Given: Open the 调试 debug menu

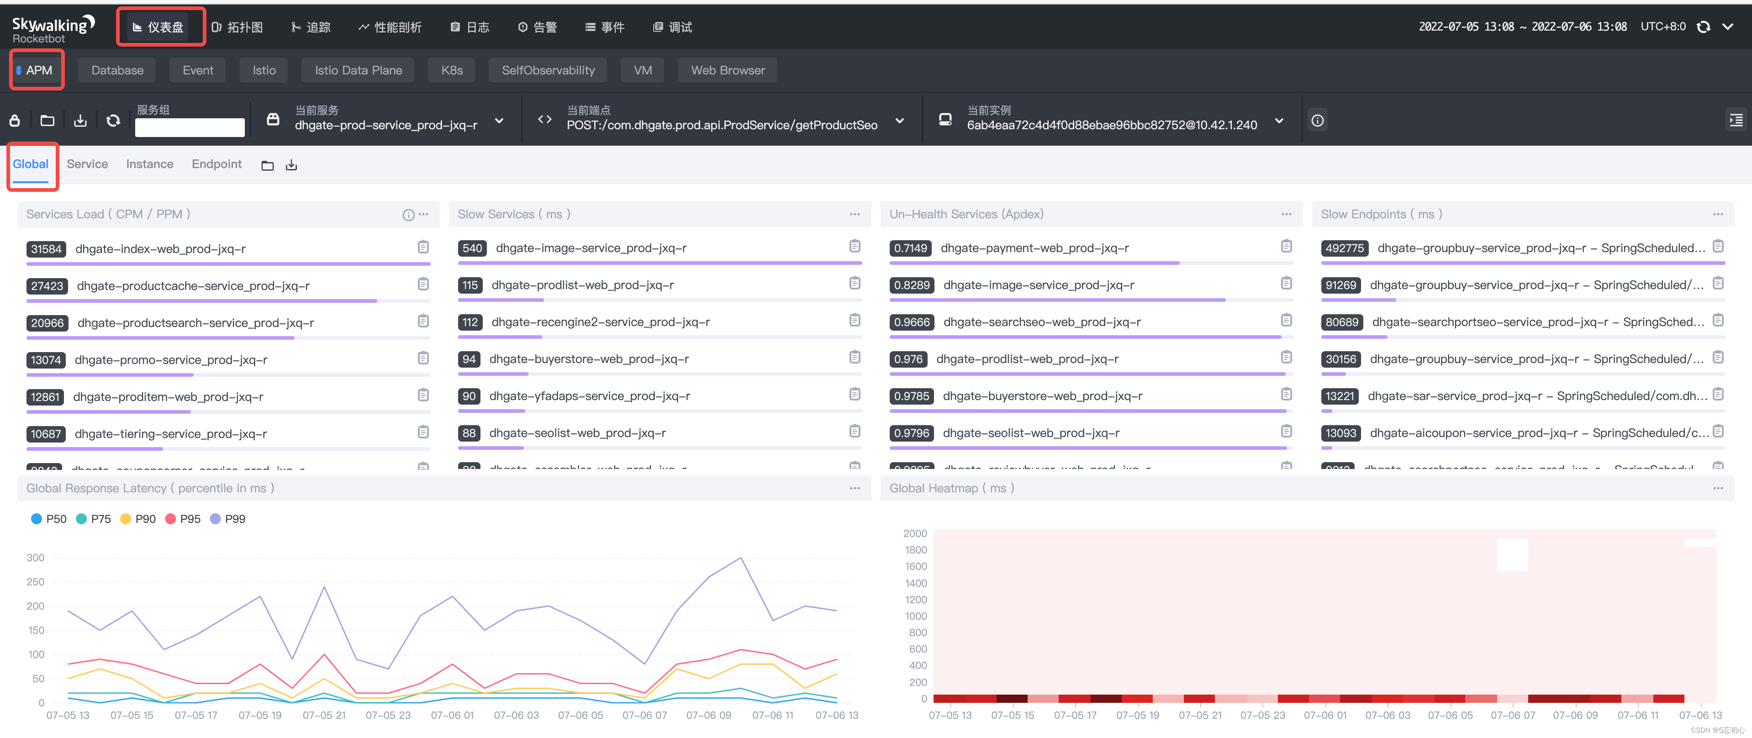Looking at the screenshot, I should pyautogui.click(x=673, y=27).
